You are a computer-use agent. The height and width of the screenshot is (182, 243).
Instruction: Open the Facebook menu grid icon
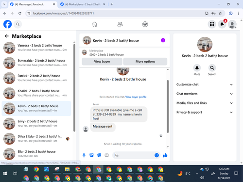pos(212,24)
